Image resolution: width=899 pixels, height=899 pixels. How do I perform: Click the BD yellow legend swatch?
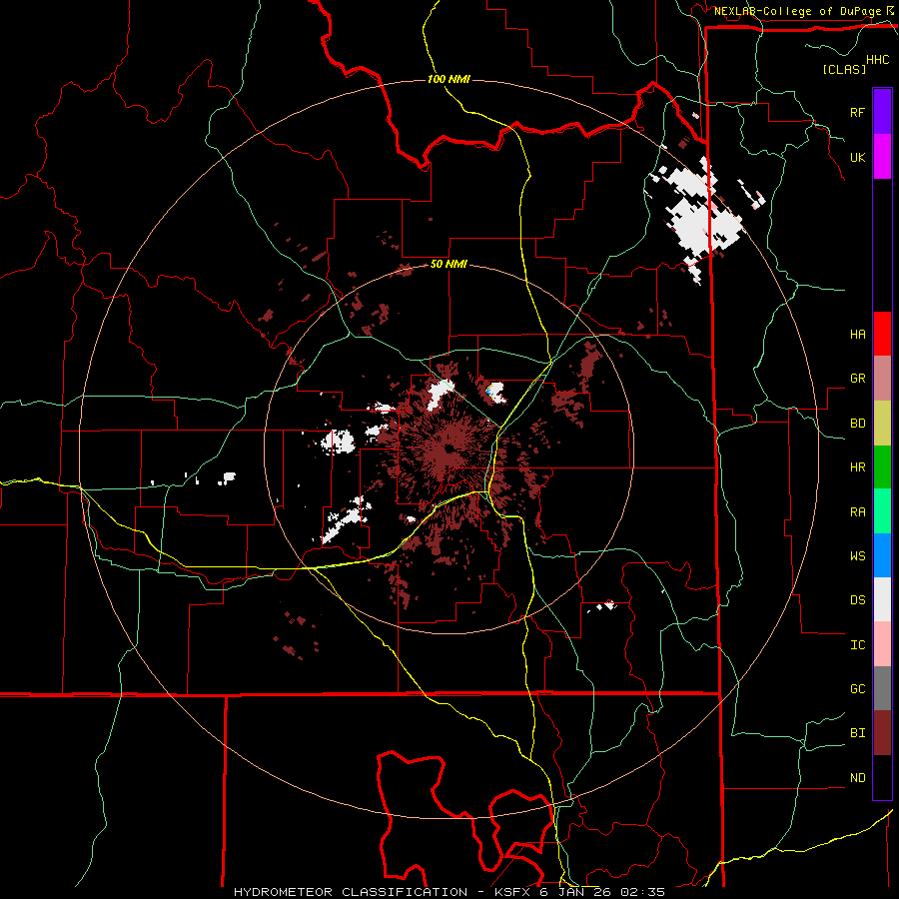[x=882, y=424]
